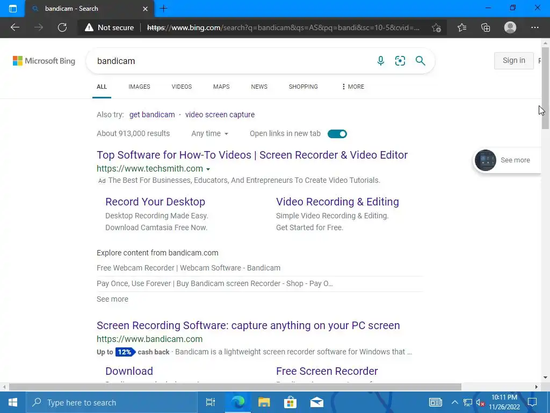Open File Explorer from taskbar
The image size is (550, 413).
pyautogui.click(x=264, y=402)
